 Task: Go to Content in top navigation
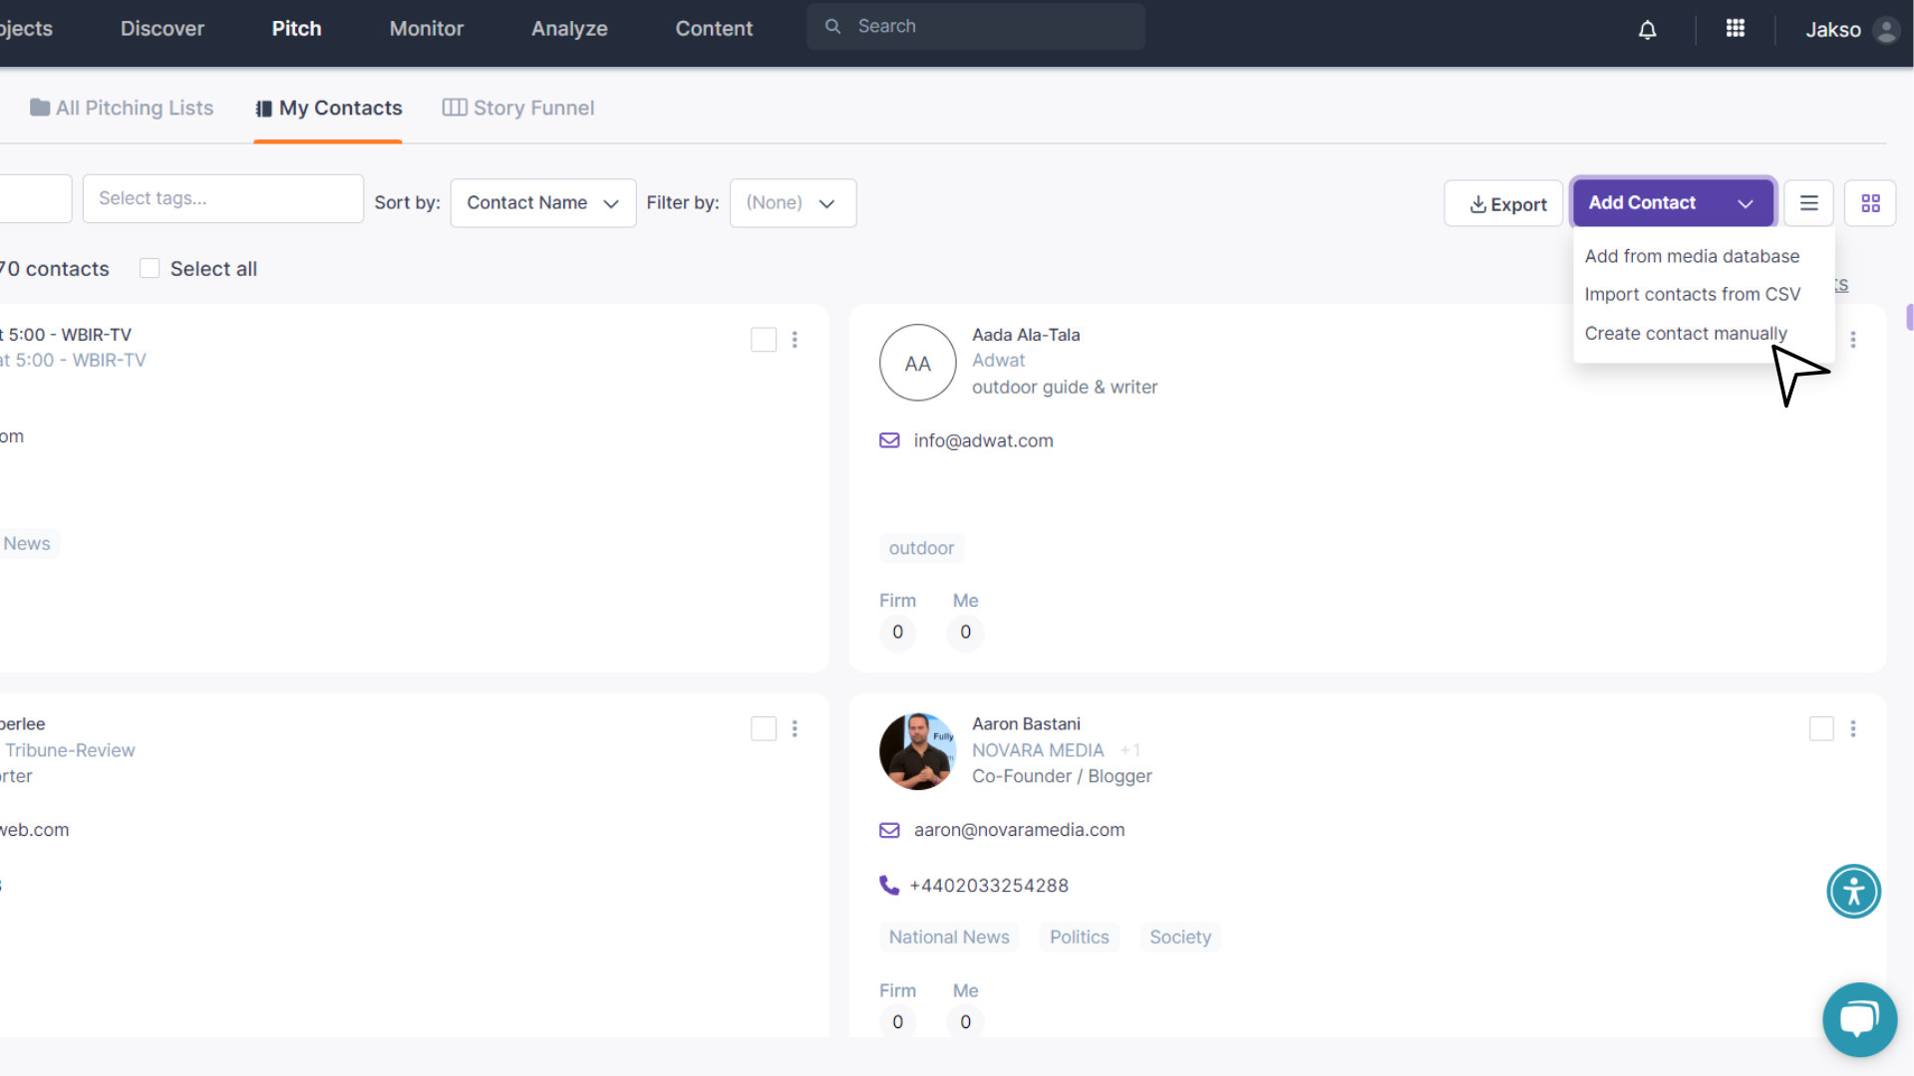[x=714, y=29]
